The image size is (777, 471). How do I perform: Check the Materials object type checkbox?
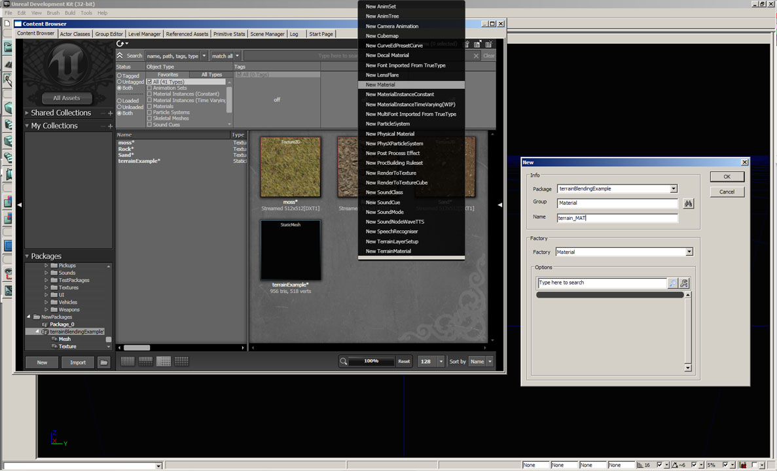(x=149, y=106)
